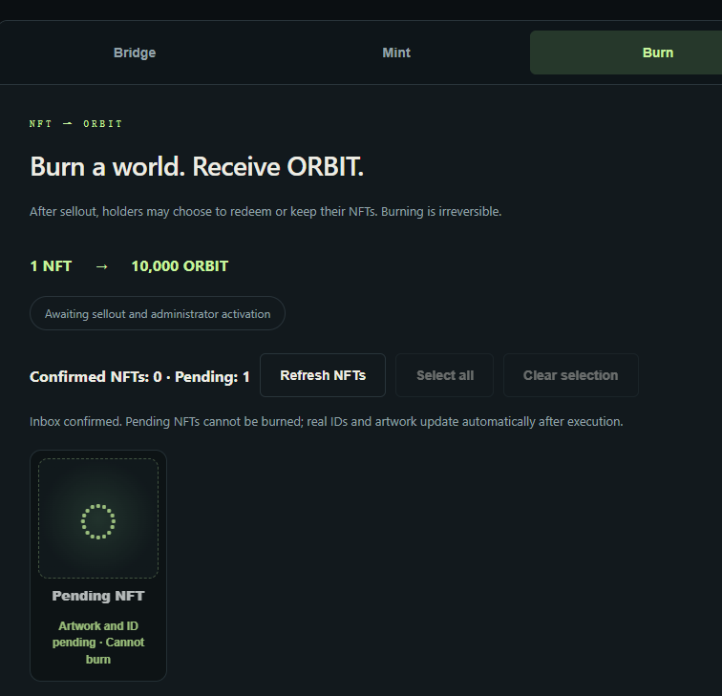Click the 'NFT → ORBIT' section label
722x696 pixels.
point(76,124)
